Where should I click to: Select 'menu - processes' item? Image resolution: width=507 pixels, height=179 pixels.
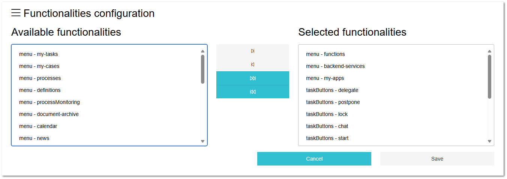click(106, 78)
